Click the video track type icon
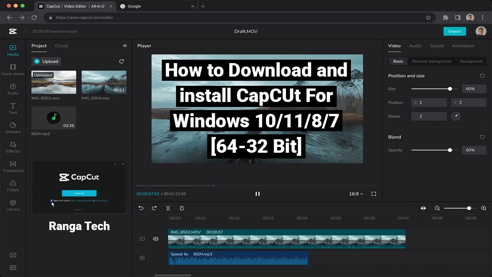The height and width of the screenshot is (277, 492). [x=142, y=239]
